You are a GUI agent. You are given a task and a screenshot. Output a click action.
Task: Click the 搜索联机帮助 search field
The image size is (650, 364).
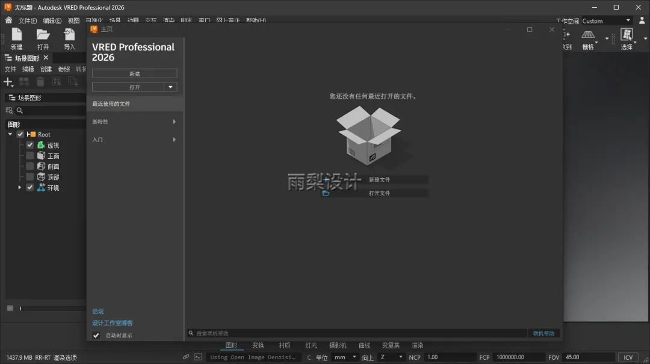click(357, 333)
